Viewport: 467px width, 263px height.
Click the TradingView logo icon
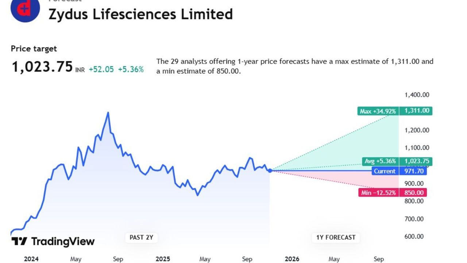pyautogui.click(x=19, y=241)
